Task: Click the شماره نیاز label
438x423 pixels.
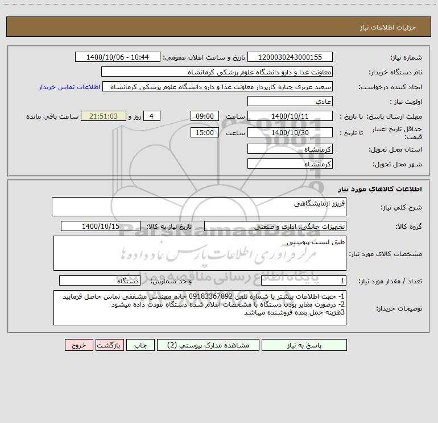Action: coord(406,58)
